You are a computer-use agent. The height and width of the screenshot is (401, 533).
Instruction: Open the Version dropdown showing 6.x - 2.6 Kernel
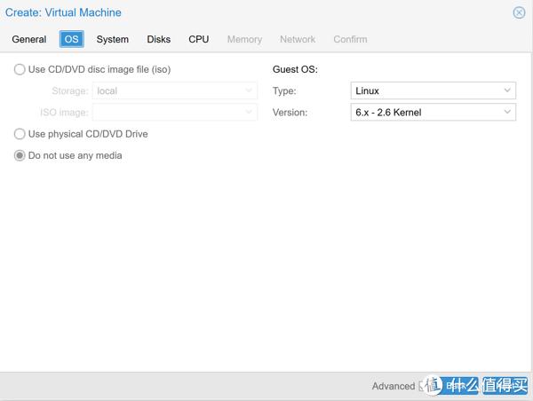[x=434, y=113]
